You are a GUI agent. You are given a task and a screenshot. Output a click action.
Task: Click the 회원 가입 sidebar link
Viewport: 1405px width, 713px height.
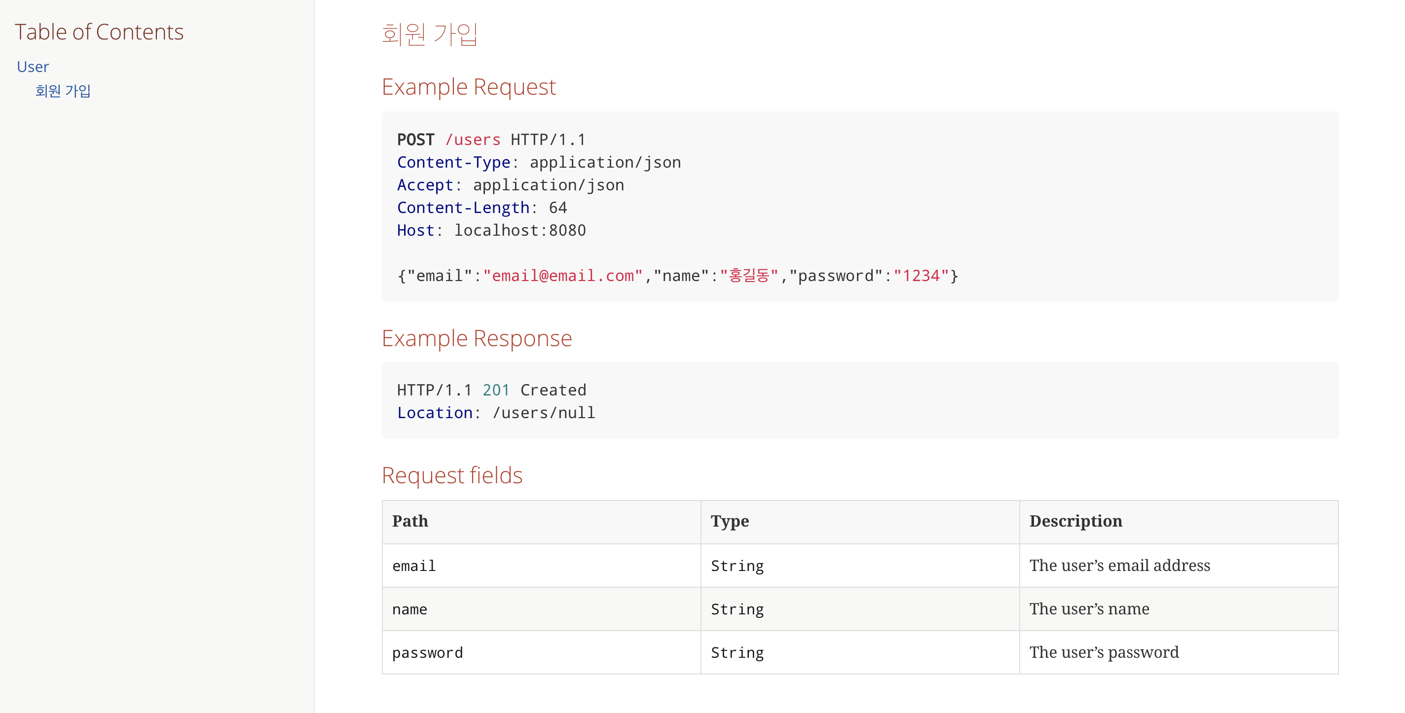[x=63, y=91]
